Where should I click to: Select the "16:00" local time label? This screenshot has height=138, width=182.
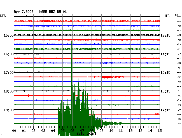tap(9, 54)
